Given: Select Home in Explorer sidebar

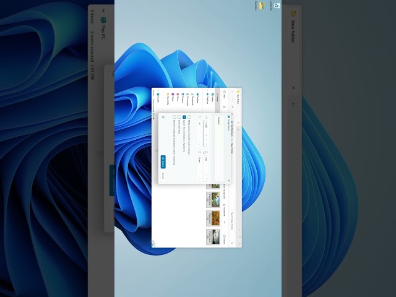Looking at the screenshot, I should click(x=217, y=96).
